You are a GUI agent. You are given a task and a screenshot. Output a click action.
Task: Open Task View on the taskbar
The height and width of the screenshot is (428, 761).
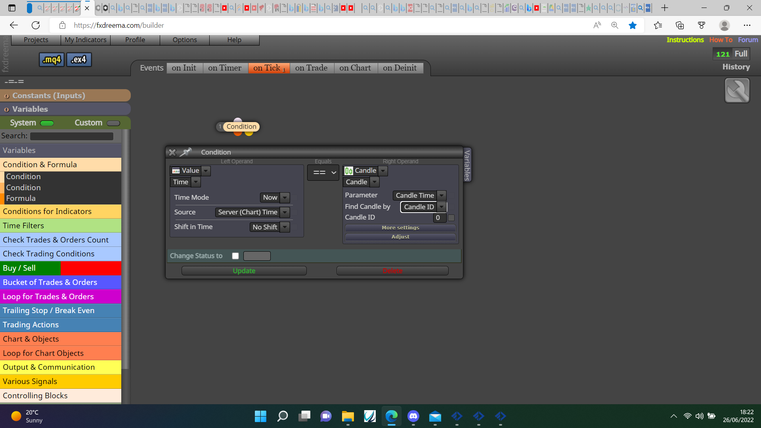tap(304, 416)
